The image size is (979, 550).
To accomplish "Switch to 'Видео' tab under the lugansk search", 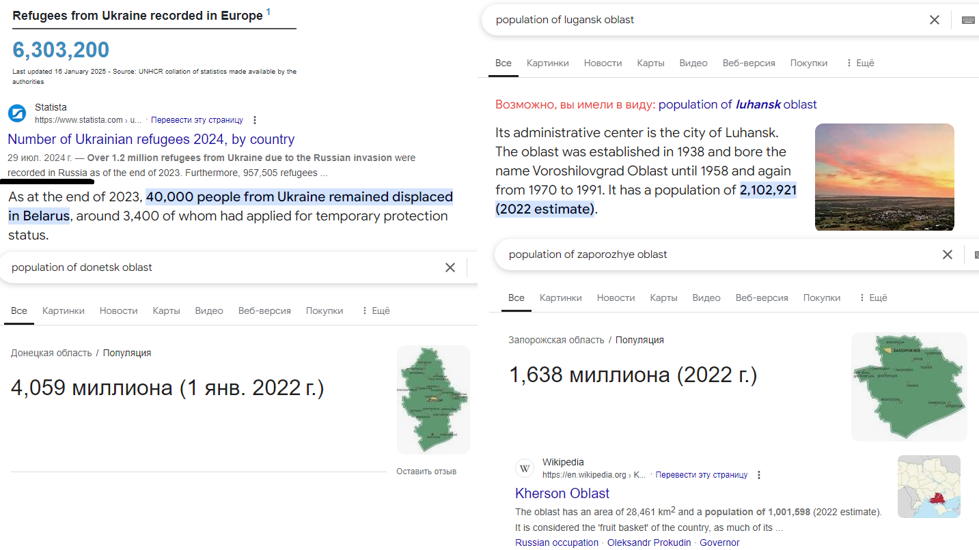I will tap(693, 63).
